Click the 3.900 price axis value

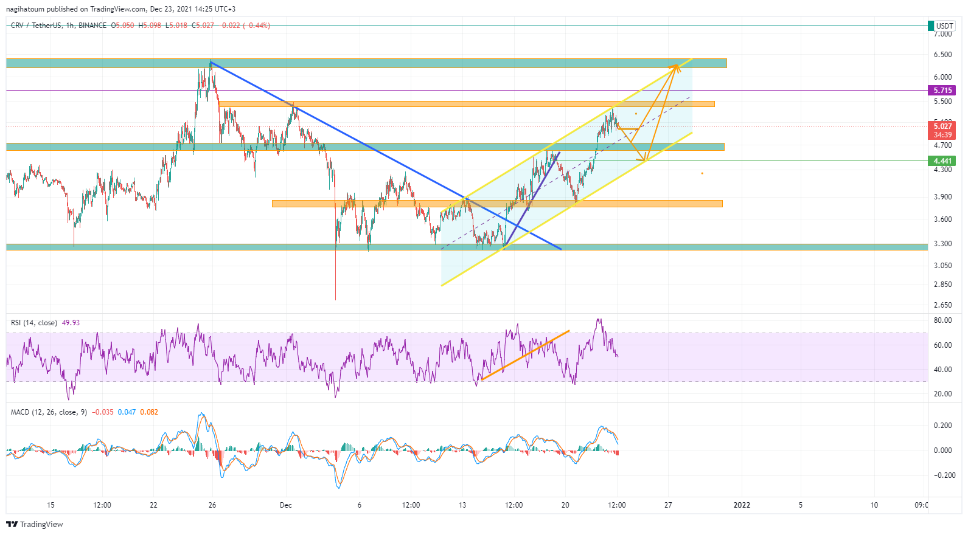(942, 197)
